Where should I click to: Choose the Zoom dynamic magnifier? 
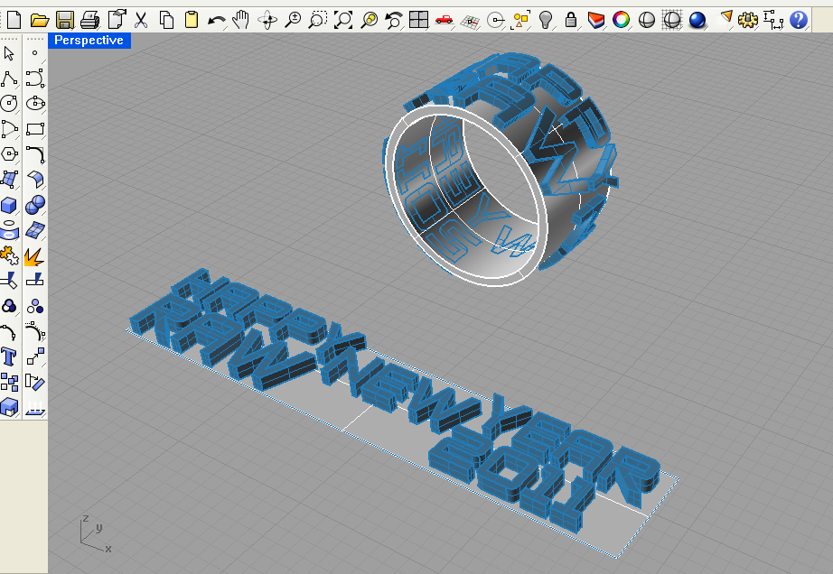[293, 20]
